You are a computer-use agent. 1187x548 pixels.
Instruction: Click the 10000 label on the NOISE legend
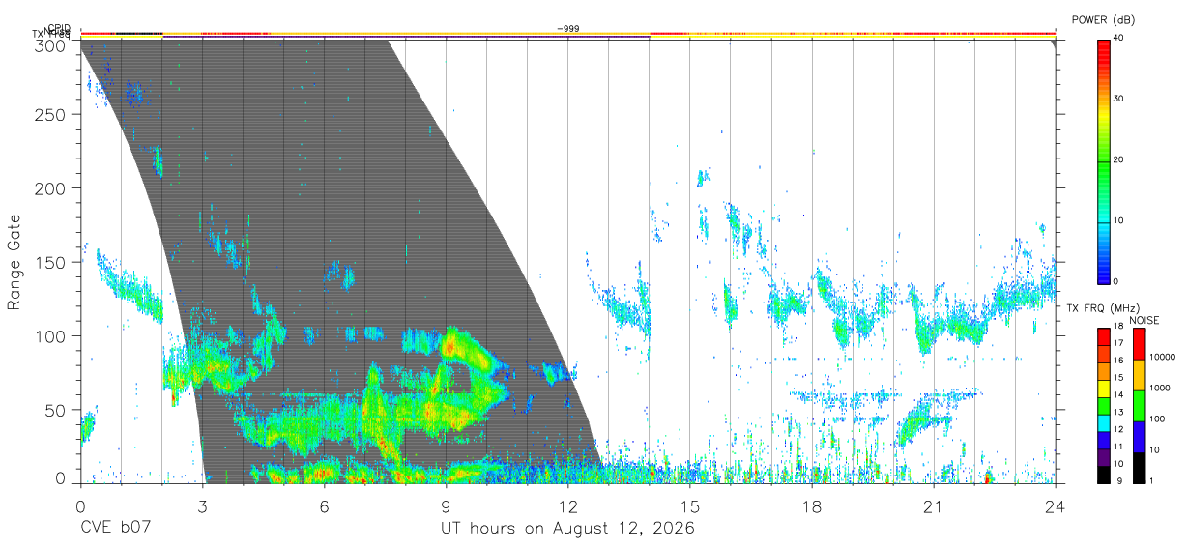pyautogui.click(x=1162, y=357)
